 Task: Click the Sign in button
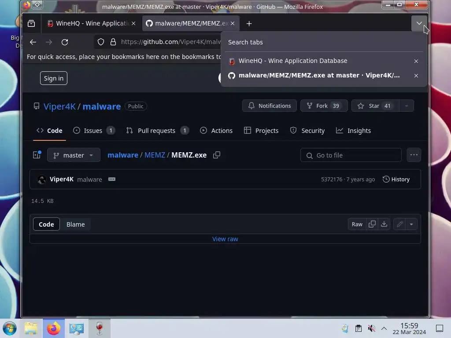tap(53, 78)
